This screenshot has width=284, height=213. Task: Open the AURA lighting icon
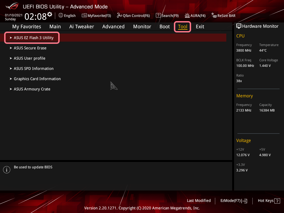(x=187, y=16)
